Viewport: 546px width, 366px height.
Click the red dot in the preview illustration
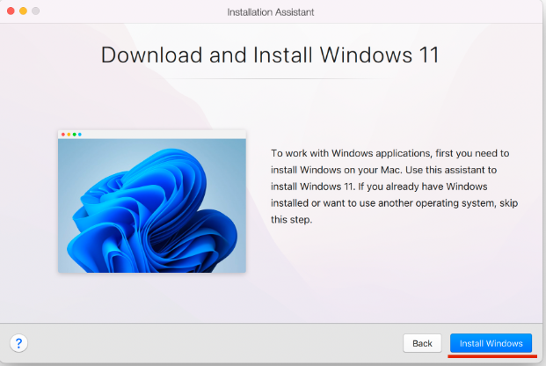coord(63,135)
